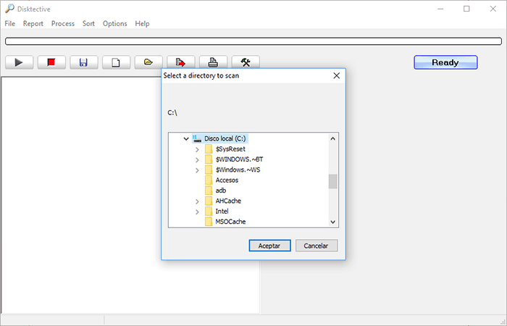Close the Select a directory dialog
The image size is (507, 326).
[x=336, y=75]
